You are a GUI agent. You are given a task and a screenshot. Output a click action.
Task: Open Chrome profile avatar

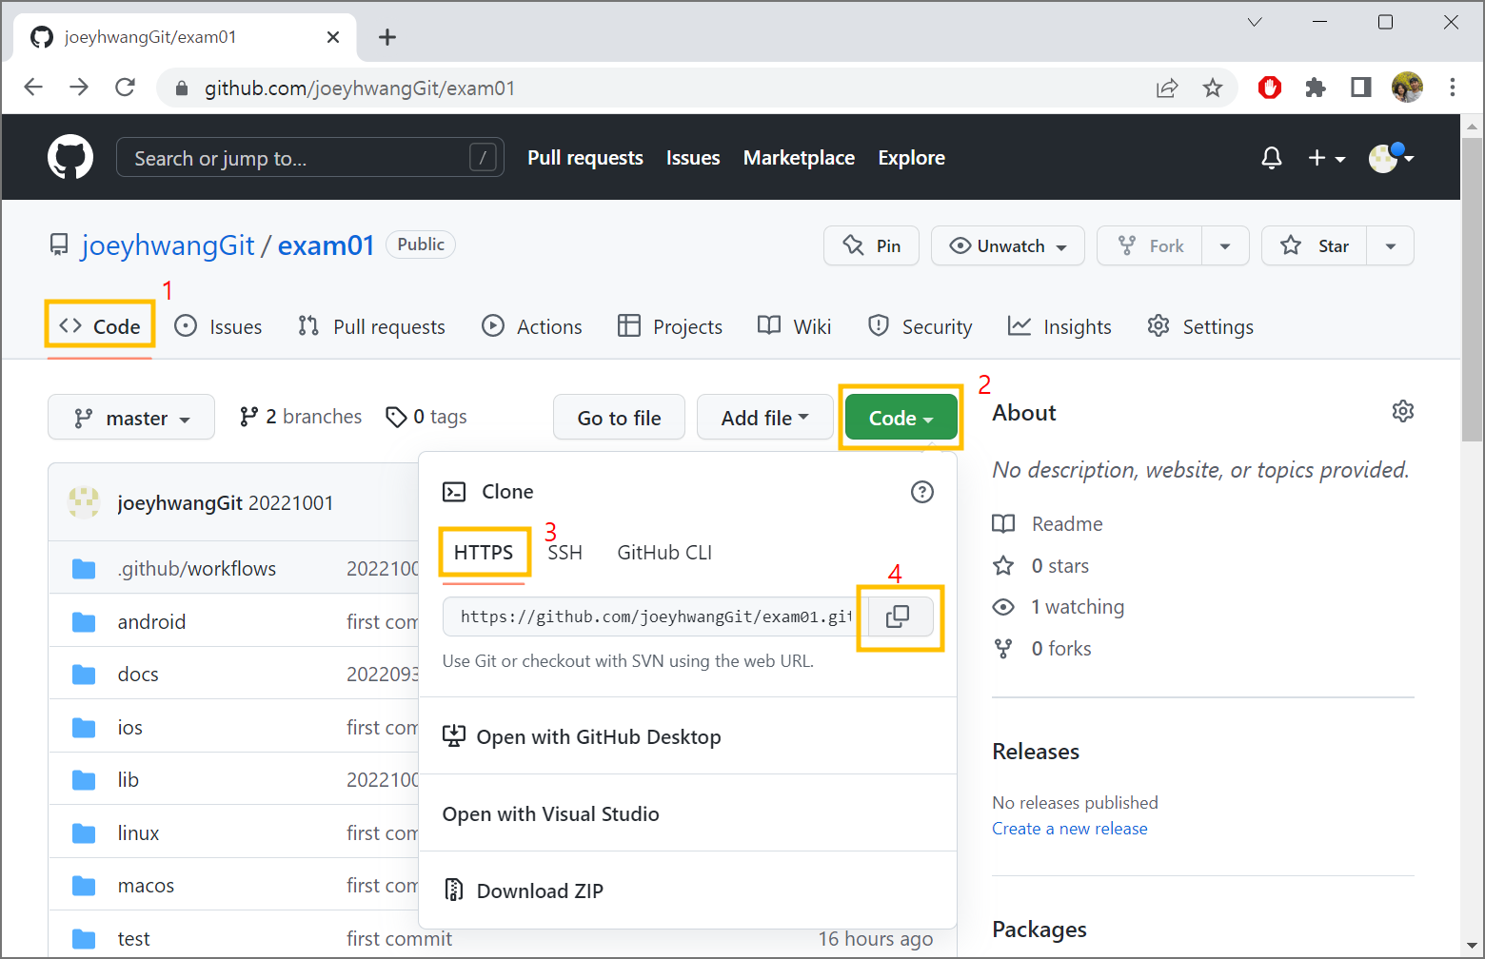pos(1407,88)
